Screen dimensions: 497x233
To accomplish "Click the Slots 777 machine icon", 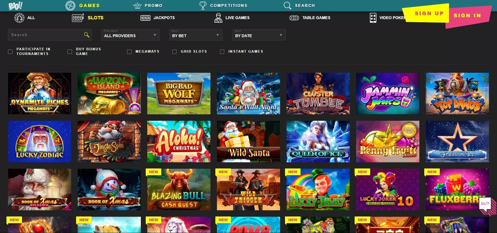I will pos(78,18).
